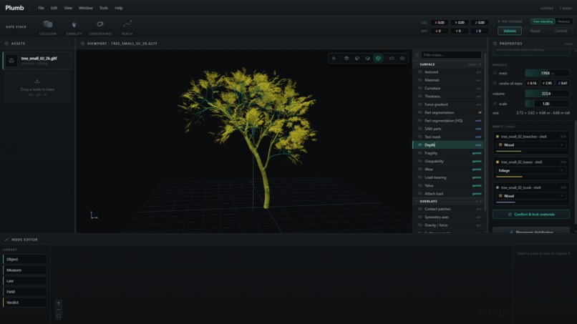
Task: Toggle visibility of Thickness mask
Action: [420, 97]
